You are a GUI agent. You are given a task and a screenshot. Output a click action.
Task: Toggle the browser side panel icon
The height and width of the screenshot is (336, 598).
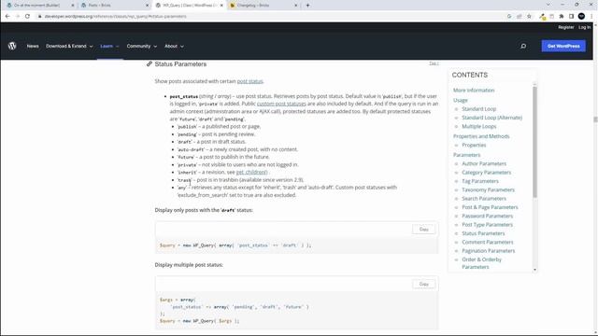571,17
